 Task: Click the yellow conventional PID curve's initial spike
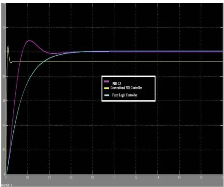(8, 47)
